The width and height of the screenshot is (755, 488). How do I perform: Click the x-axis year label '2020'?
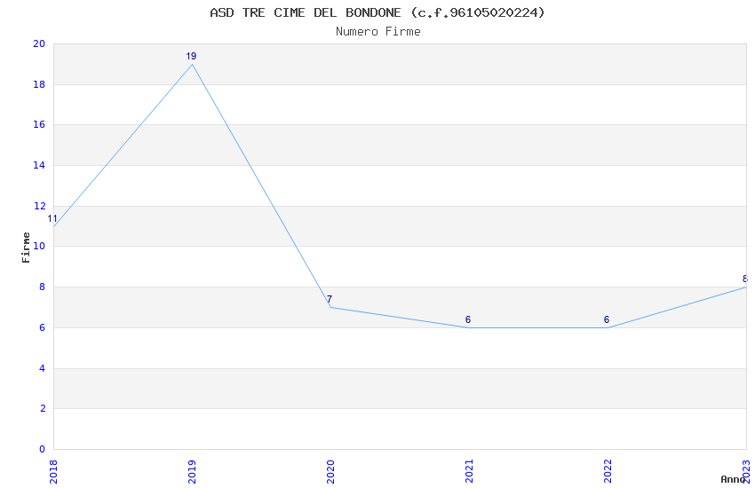[330, 471]
